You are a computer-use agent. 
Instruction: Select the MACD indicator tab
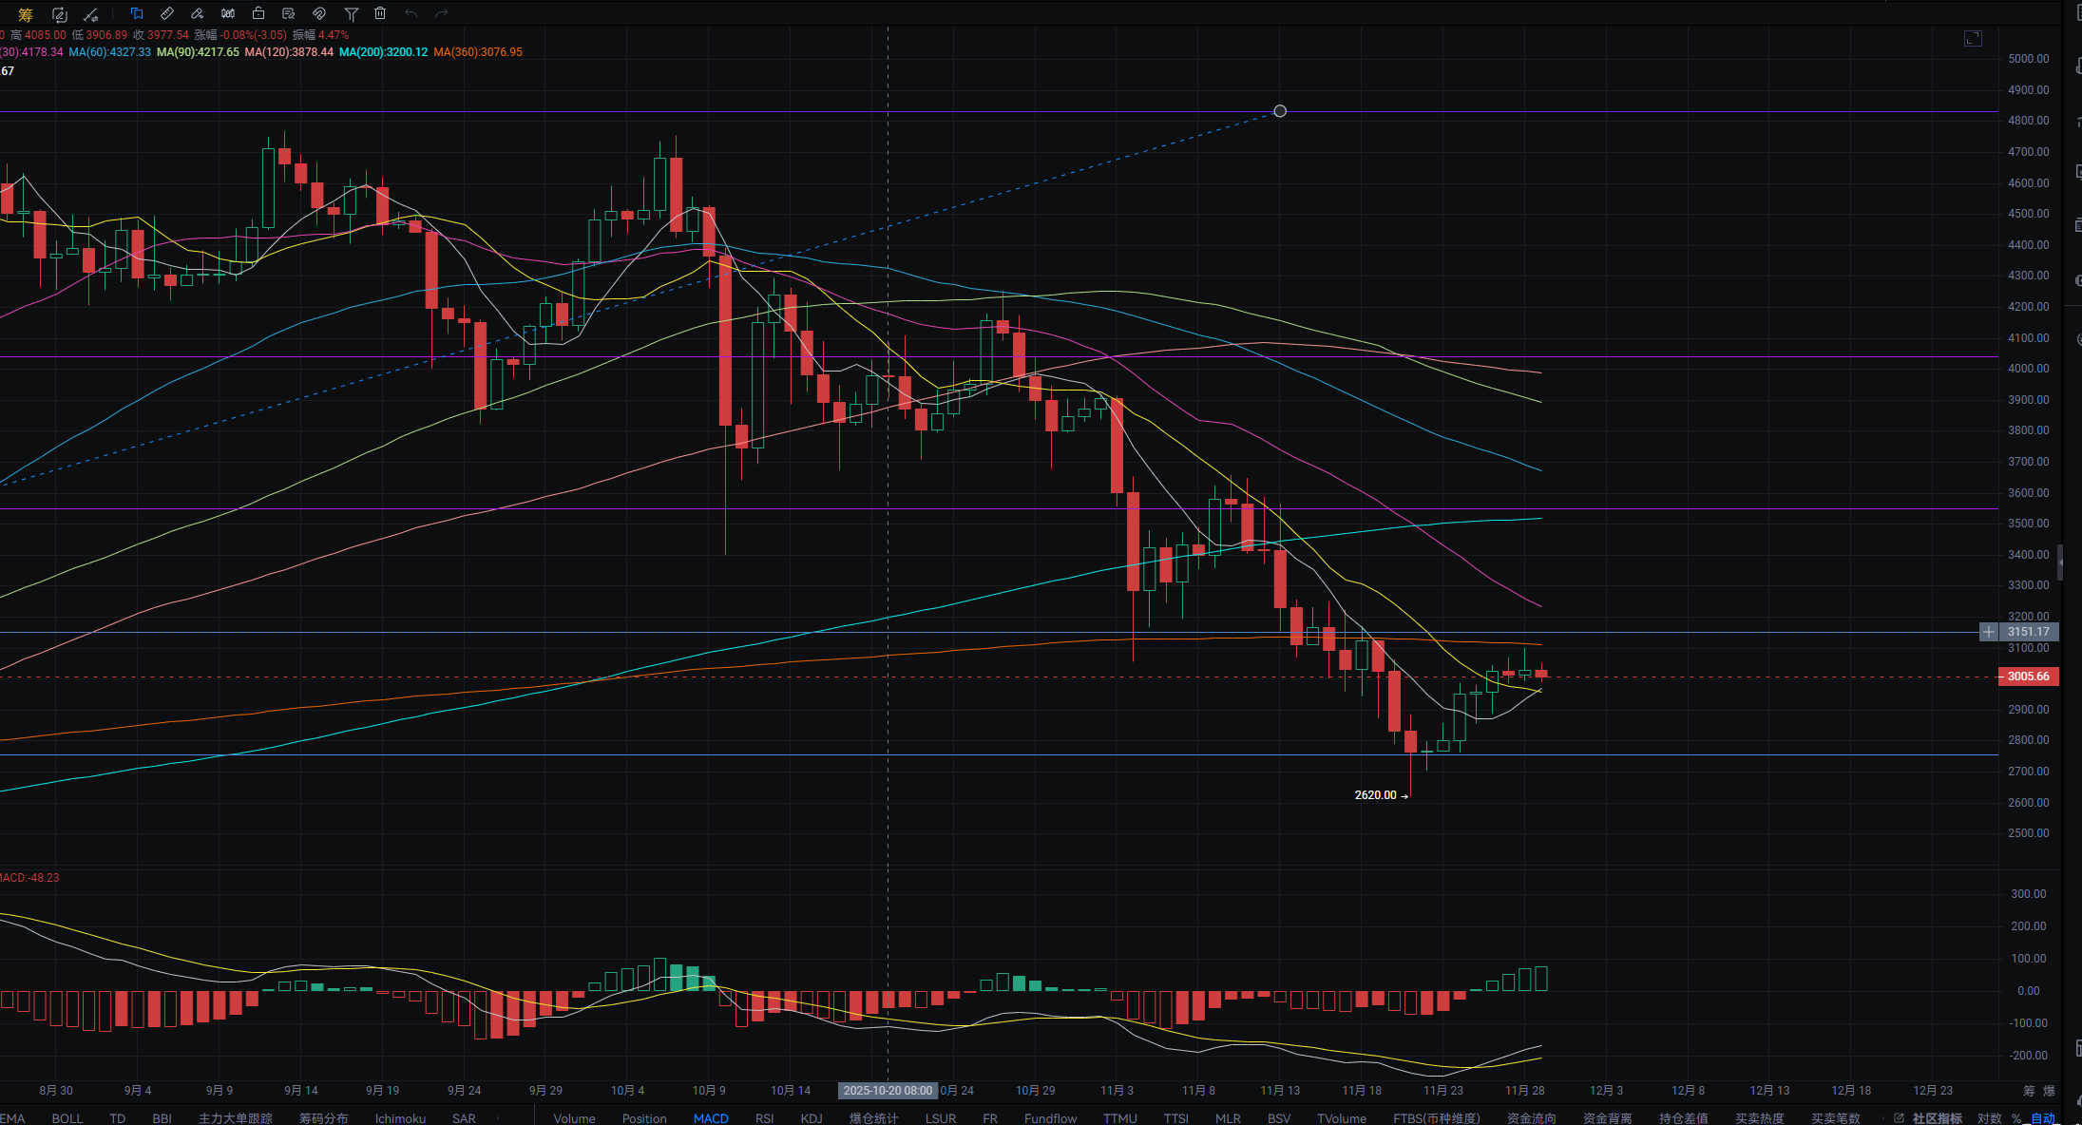[x=711, y=1118]
